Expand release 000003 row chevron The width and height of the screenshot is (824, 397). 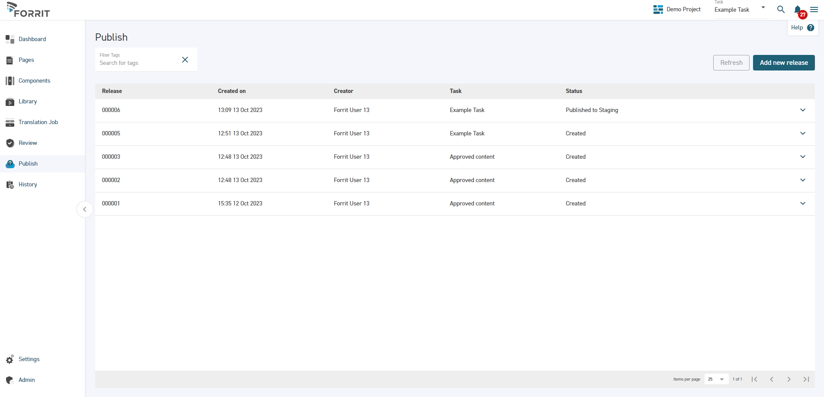point(803,157)
